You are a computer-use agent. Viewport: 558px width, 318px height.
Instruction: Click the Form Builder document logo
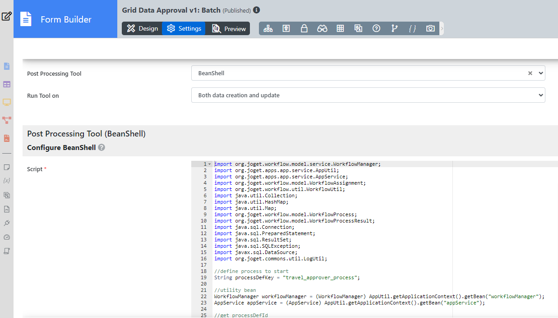pyautogui.click(x=26, y=19)
